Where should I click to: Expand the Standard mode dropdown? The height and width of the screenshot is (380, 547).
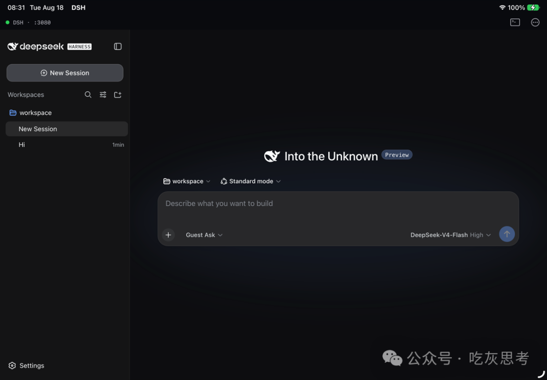251,181
